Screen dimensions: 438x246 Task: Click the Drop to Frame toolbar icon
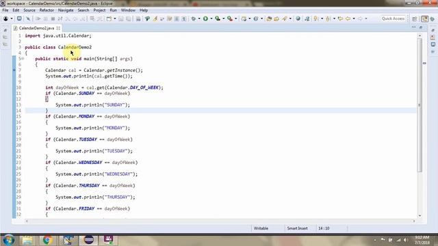tap(92, 18)
